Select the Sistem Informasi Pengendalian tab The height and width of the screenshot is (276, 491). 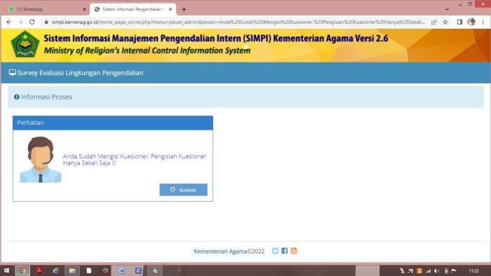click(x=132, y=9)
